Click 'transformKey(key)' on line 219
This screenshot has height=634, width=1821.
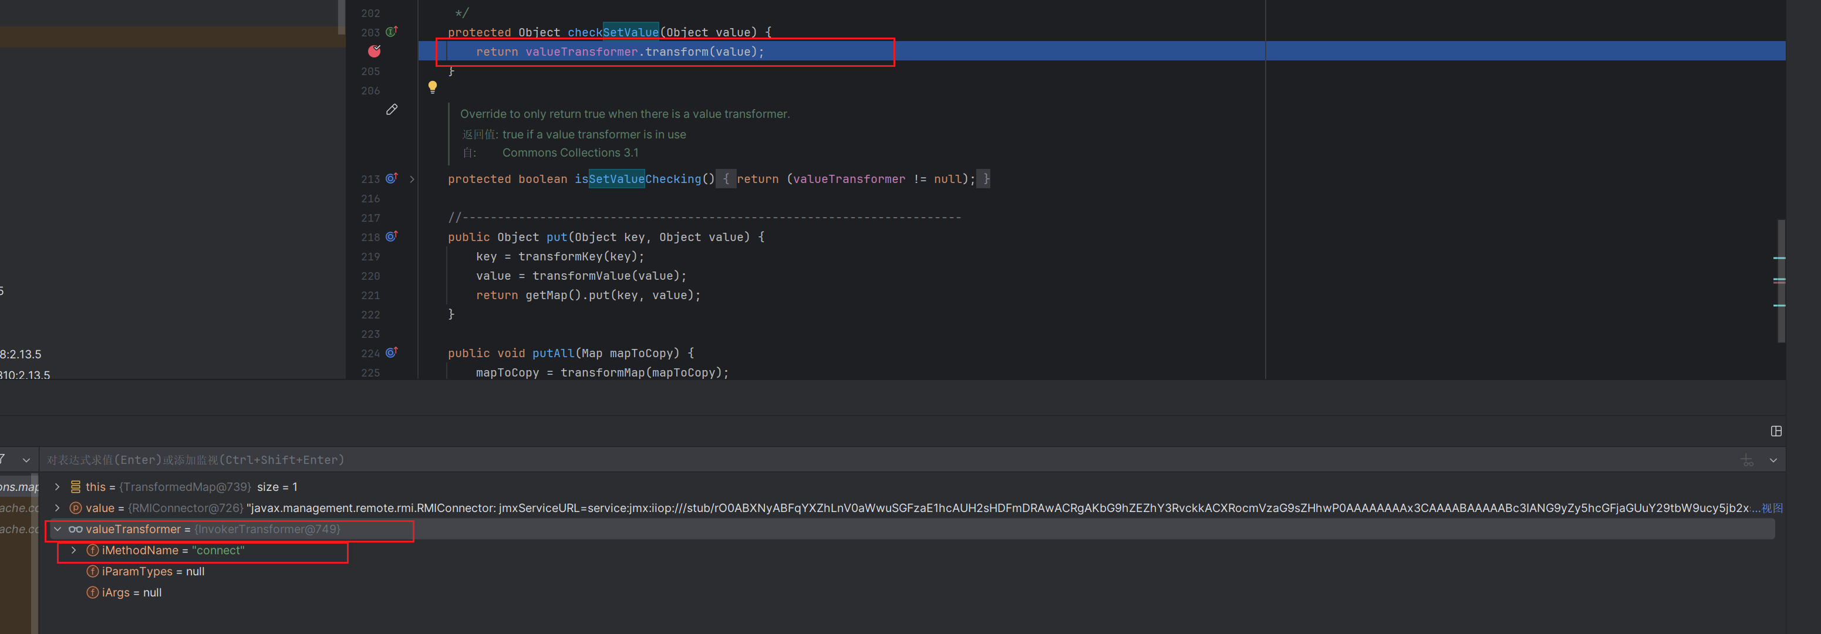tap(578, 257)
